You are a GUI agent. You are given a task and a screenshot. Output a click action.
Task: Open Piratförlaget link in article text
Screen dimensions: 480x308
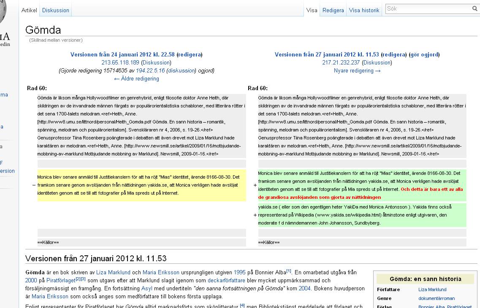[x=61, y=280]
